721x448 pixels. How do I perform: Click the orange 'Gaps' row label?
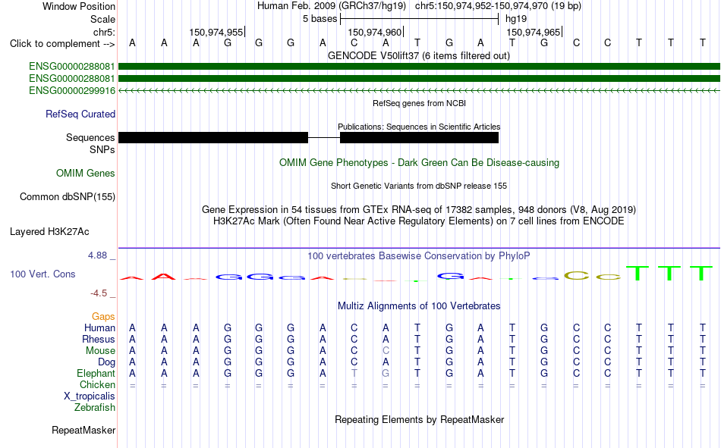point(103,316)
